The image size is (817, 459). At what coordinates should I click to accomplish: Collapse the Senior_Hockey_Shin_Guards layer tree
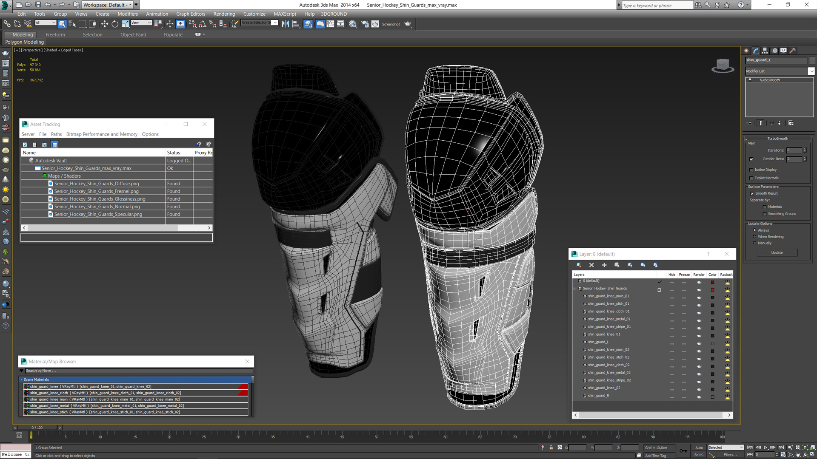point(575,289)
